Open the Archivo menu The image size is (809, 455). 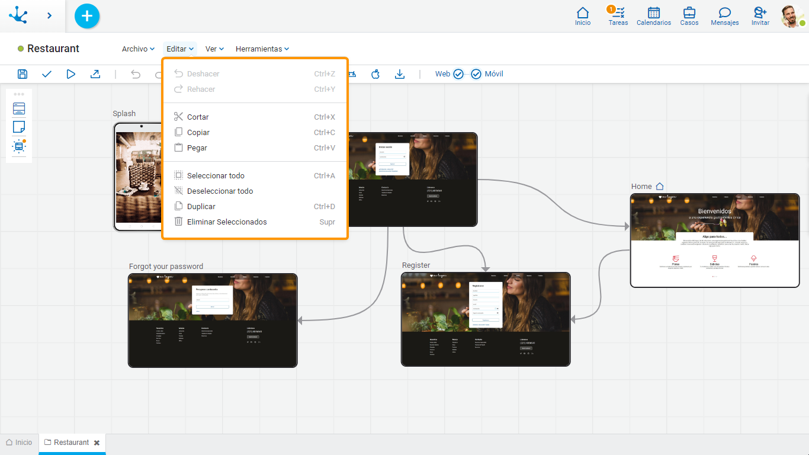click(x=138, y=49)
